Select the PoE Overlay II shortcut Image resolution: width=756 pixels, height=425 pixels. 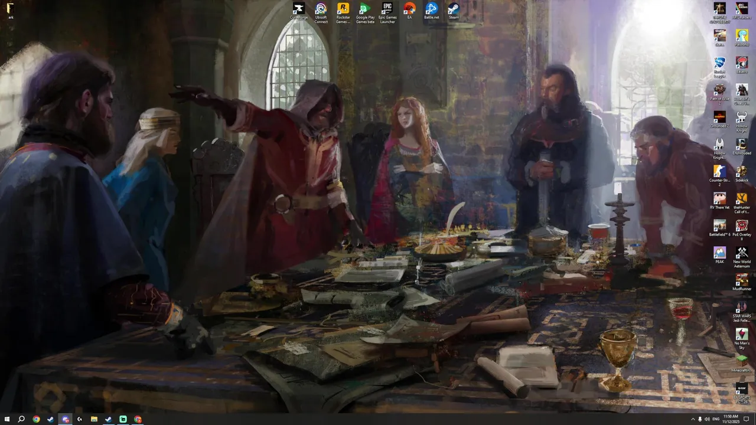click(742, 230)
